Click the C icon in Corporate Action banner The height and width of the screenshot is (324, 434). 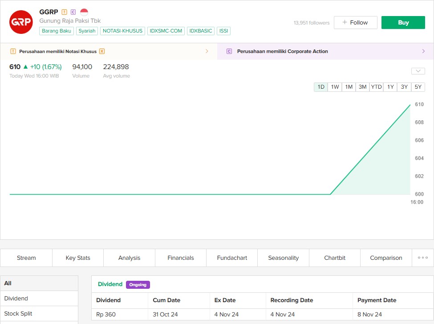tap(229, 51)
